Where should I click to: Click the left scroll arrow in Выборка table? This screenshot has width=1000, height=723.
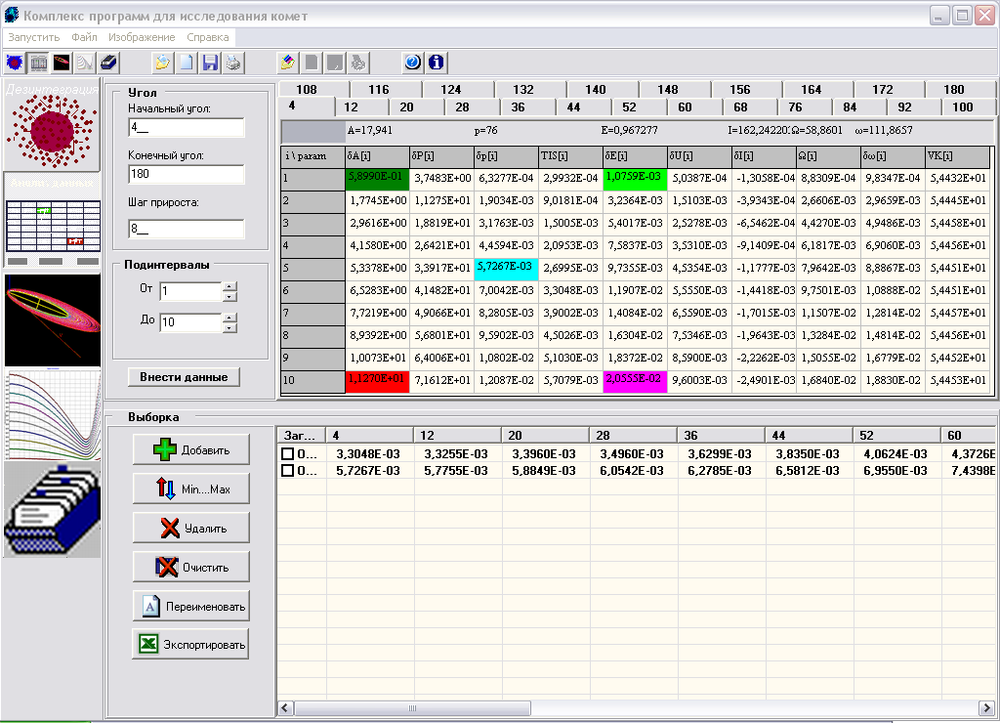[285, 708]
